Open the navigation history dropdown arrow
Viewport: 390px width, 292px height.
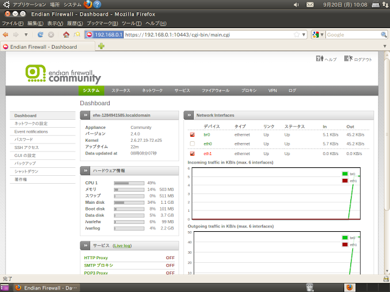coord(26,35)
